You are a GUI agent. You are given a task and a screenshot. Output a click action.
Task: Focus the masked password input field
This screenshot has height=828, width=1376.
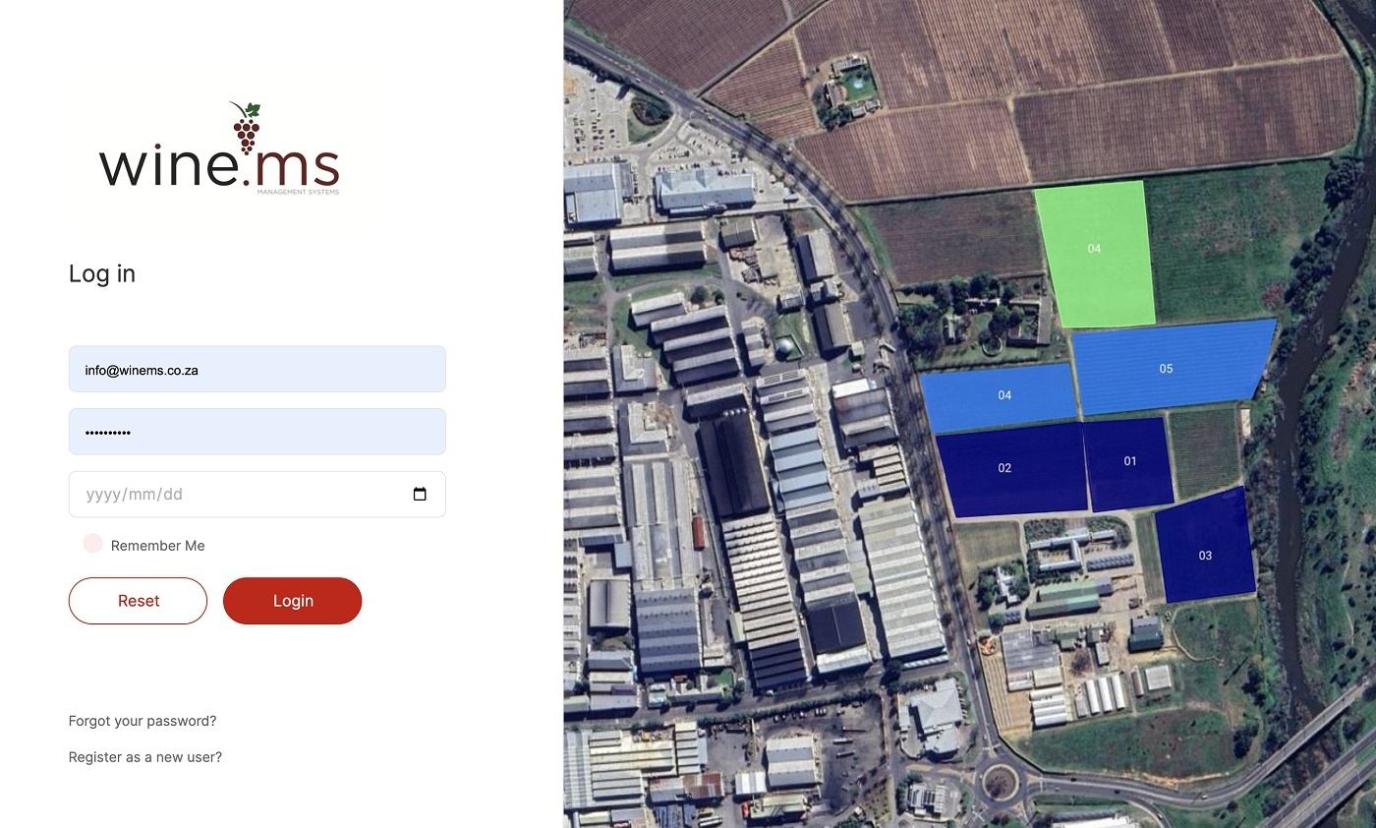[257, 433]
